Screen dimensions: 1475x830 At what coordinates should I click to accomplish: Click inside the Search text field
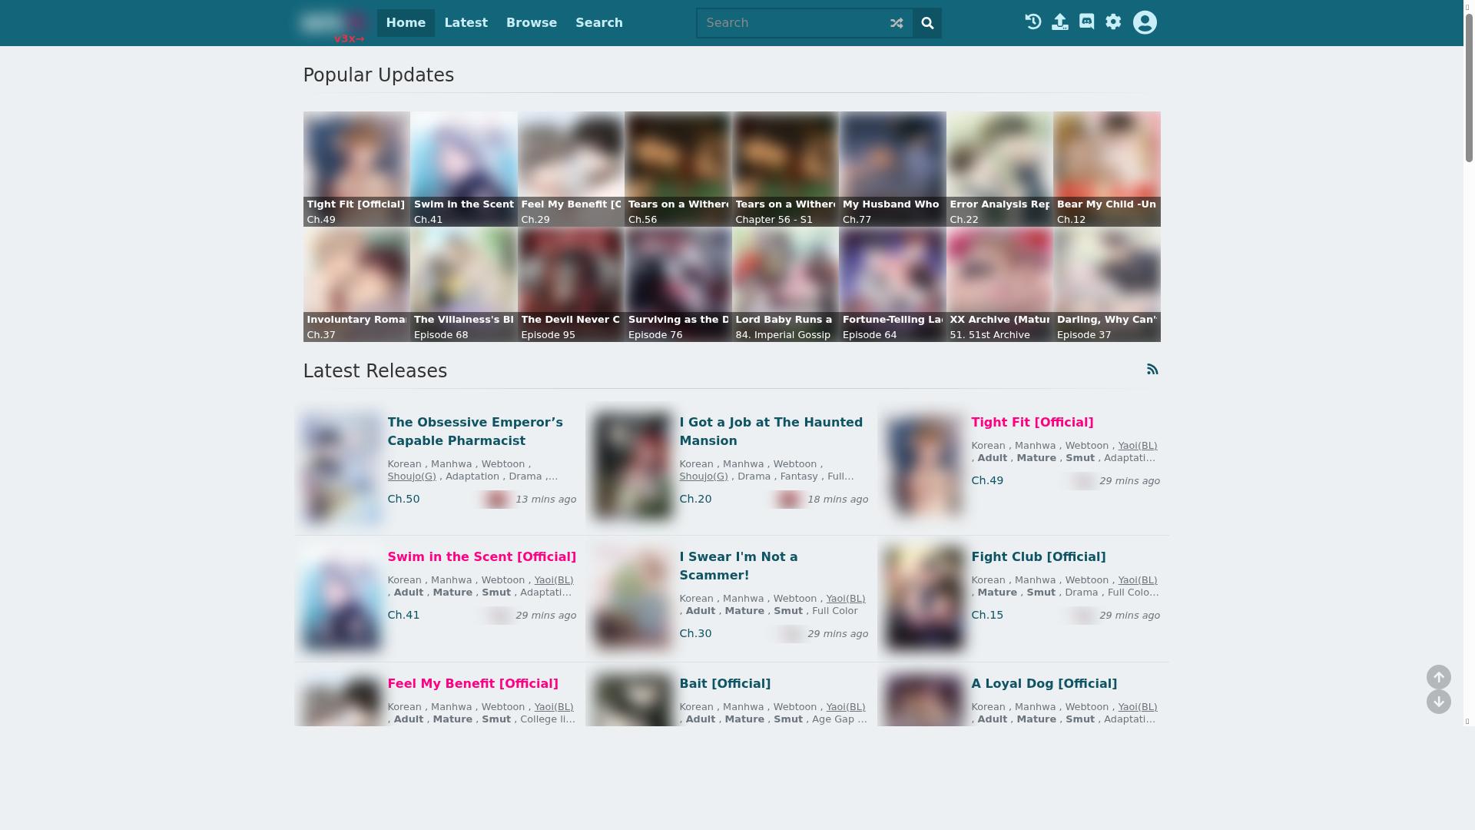point(791,23)
